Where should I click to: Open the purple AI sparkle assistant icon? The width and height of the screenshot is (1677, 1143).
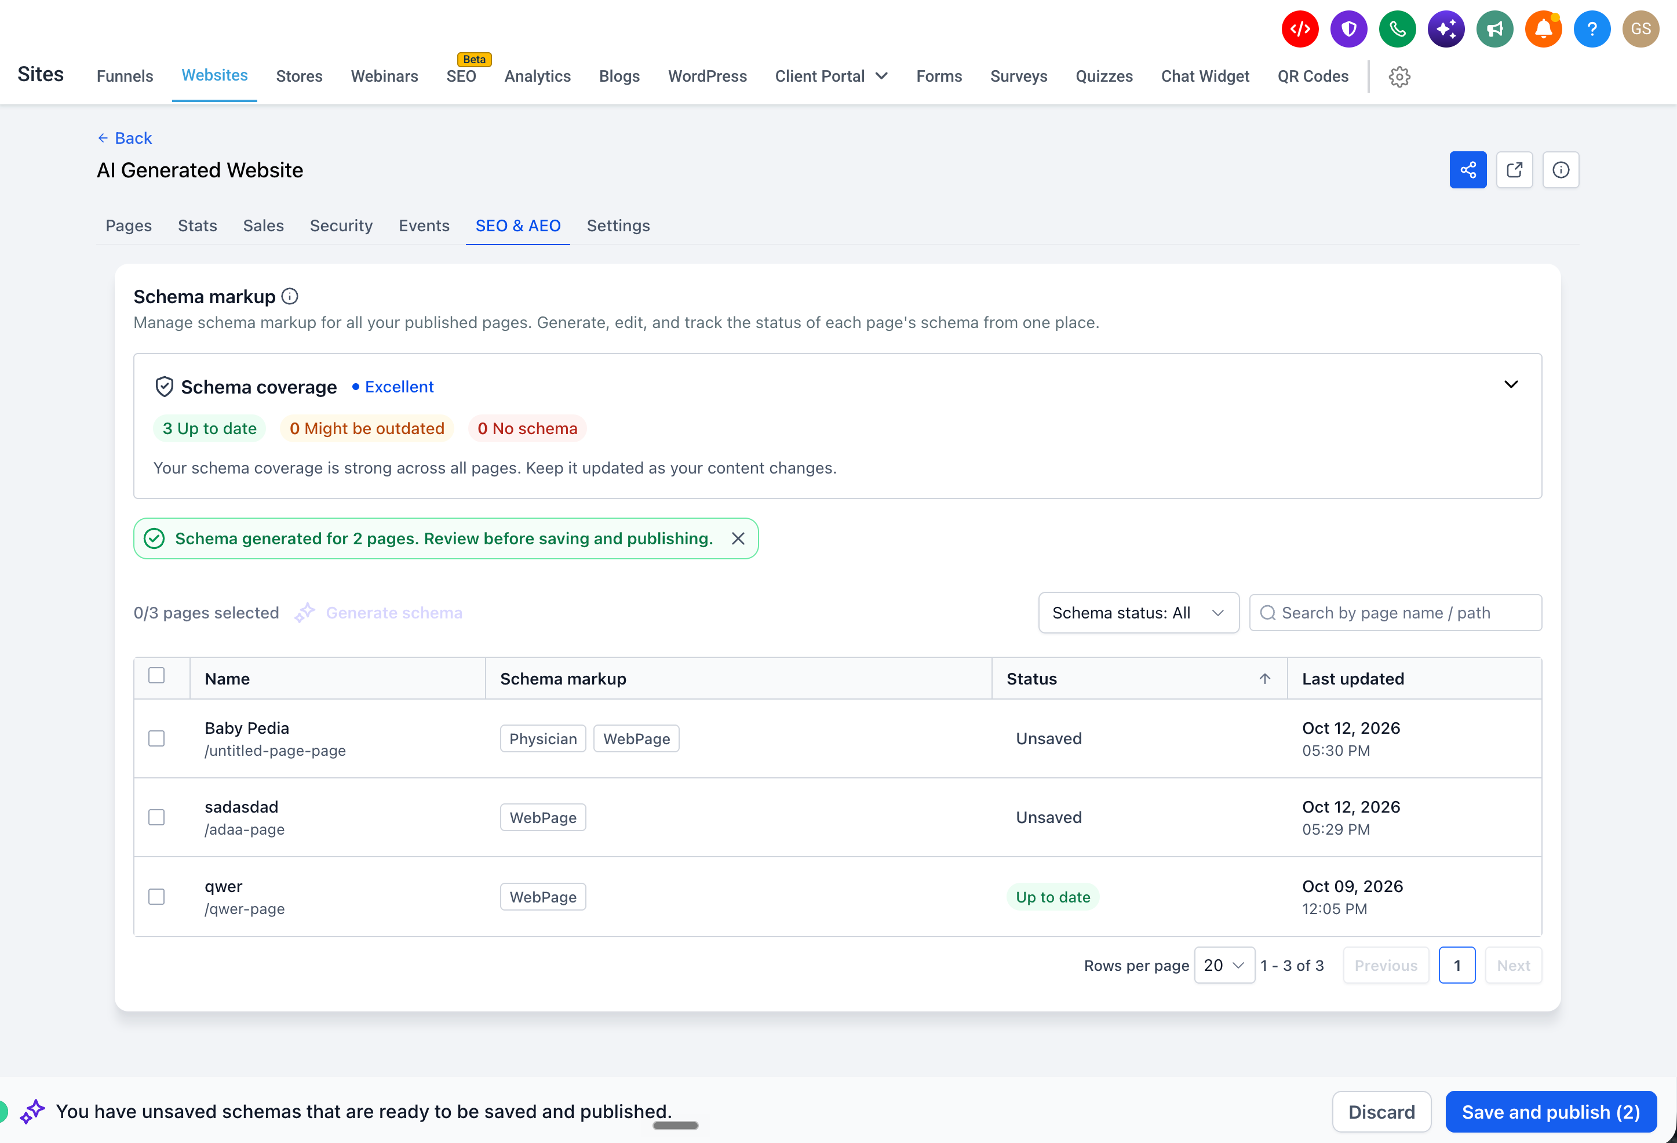pos(1446,29)
